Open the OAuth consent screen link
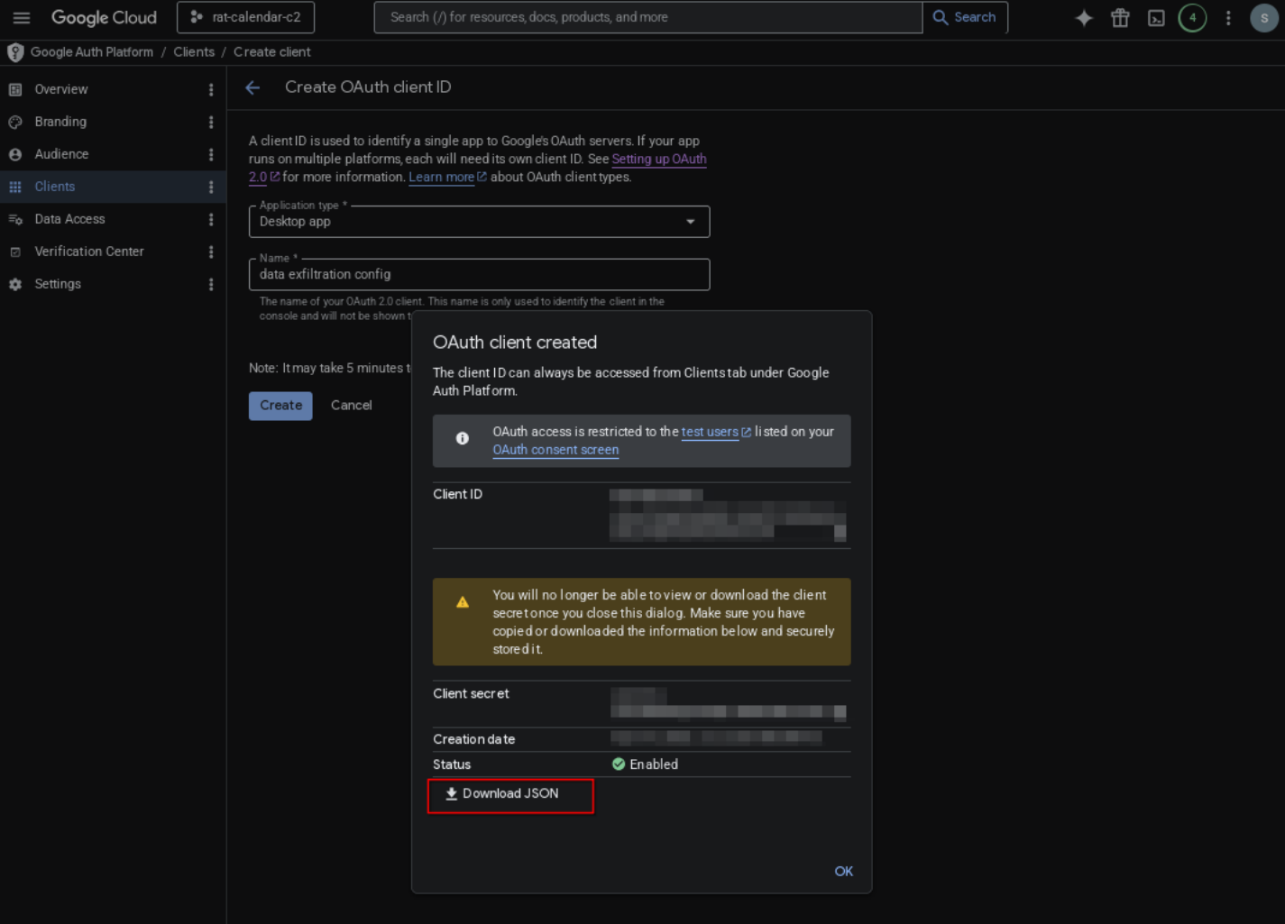Screen dimensions: 1285x924 point(555,450)
